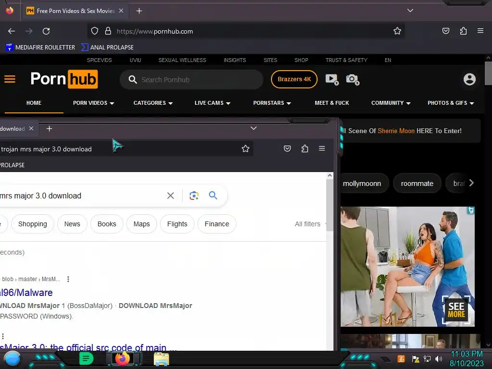The image size is (492, 369).
Task: Open the Start orb on the taskbar
Action: pos(12,359)
